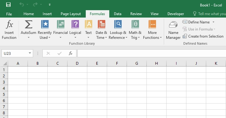
Task: Open the File tab
Action: tap(9, 14)
